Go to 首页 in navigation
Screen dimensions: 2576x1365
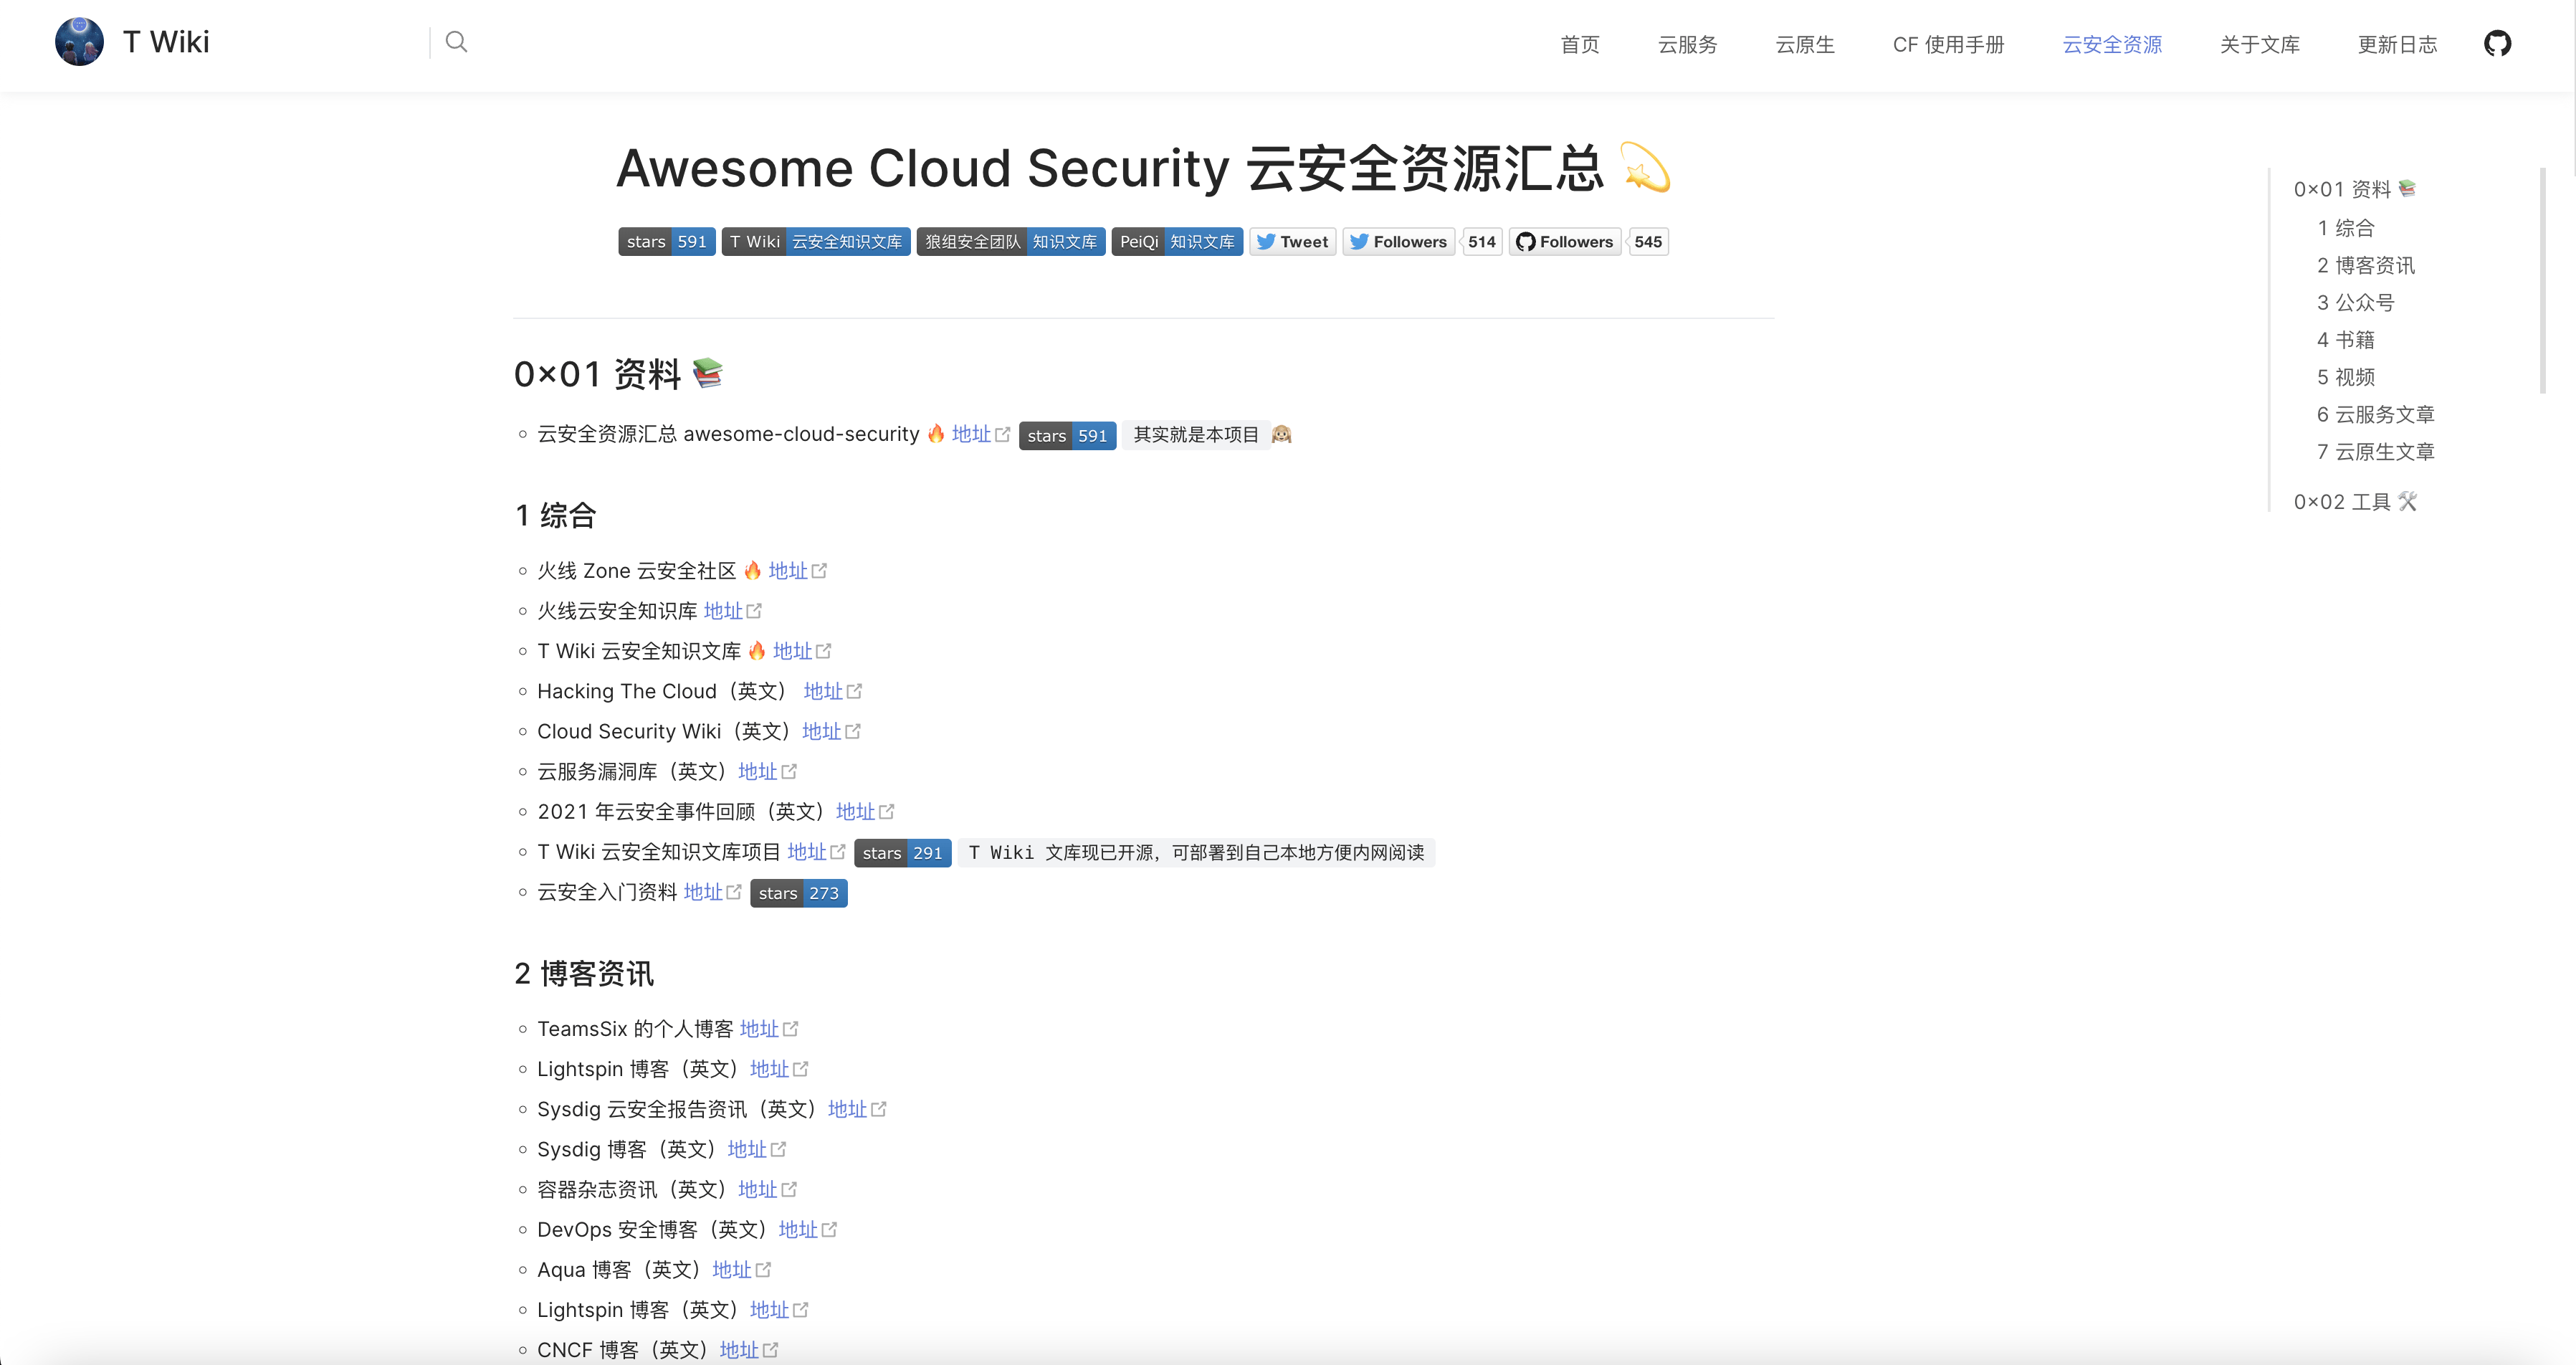[x=1580, y=45]
